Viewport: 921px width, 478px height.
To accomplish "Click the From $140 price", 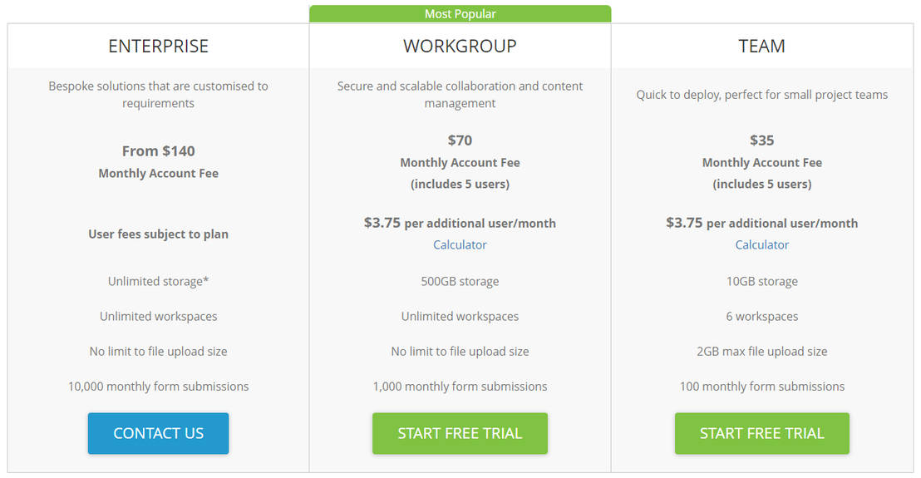I will click(158, 150).
